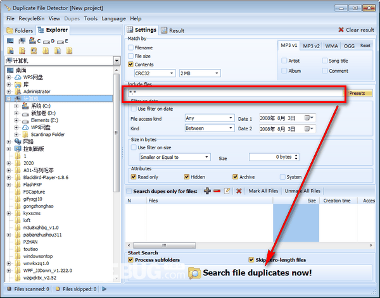
Task: Switch to the Result tab
Action: pyautogui.click(x=172, y=30)
